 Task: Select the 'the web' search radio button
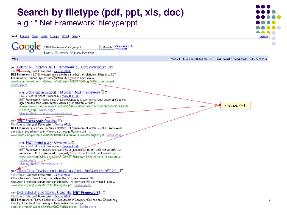[56, 52]
